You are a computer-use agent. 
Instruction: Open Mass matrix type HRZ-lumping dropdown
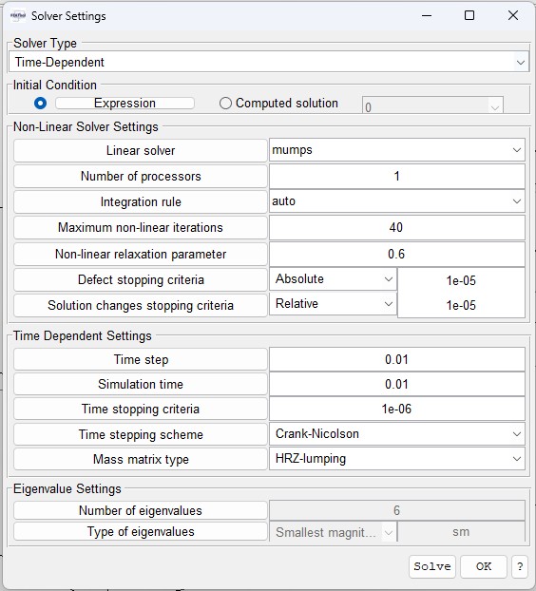[x=397, y=459]
